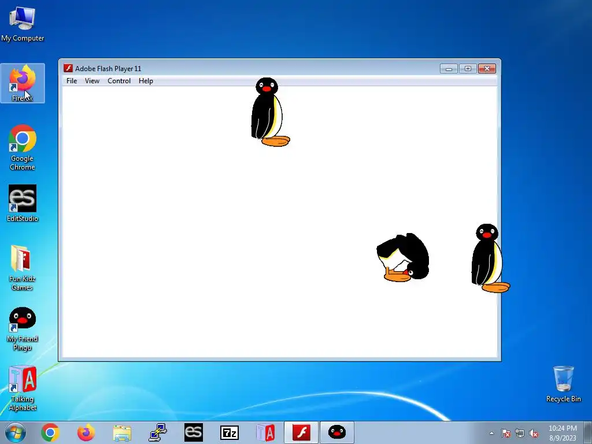Screen dimensions: 592x444
Task: Switch to Flash Player taskbar button
Action: click(301, 432)
